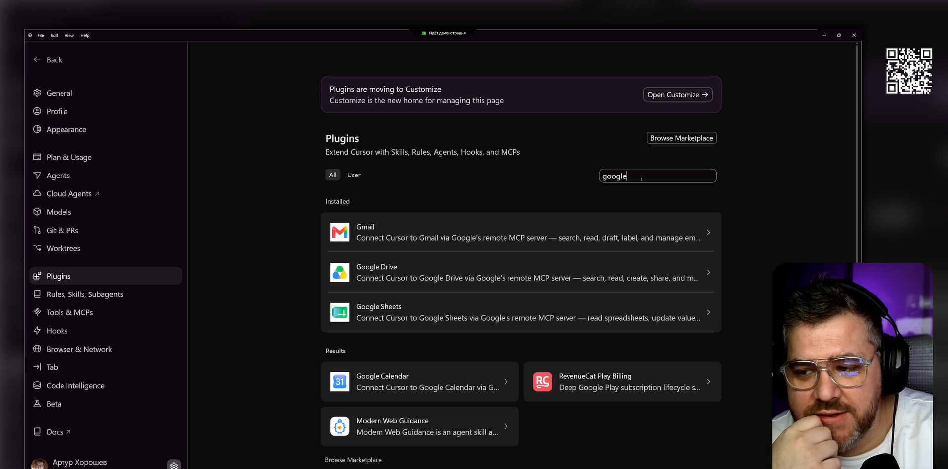Click the Gmail plugin logo
948x469 pixels.
[x=340, y=232]
